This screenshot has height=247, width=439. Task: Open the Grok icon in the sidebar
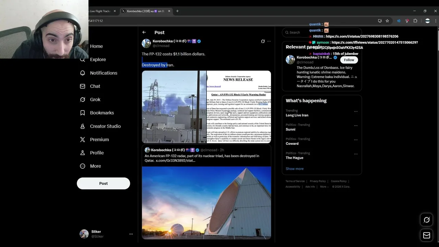(82, 99)
